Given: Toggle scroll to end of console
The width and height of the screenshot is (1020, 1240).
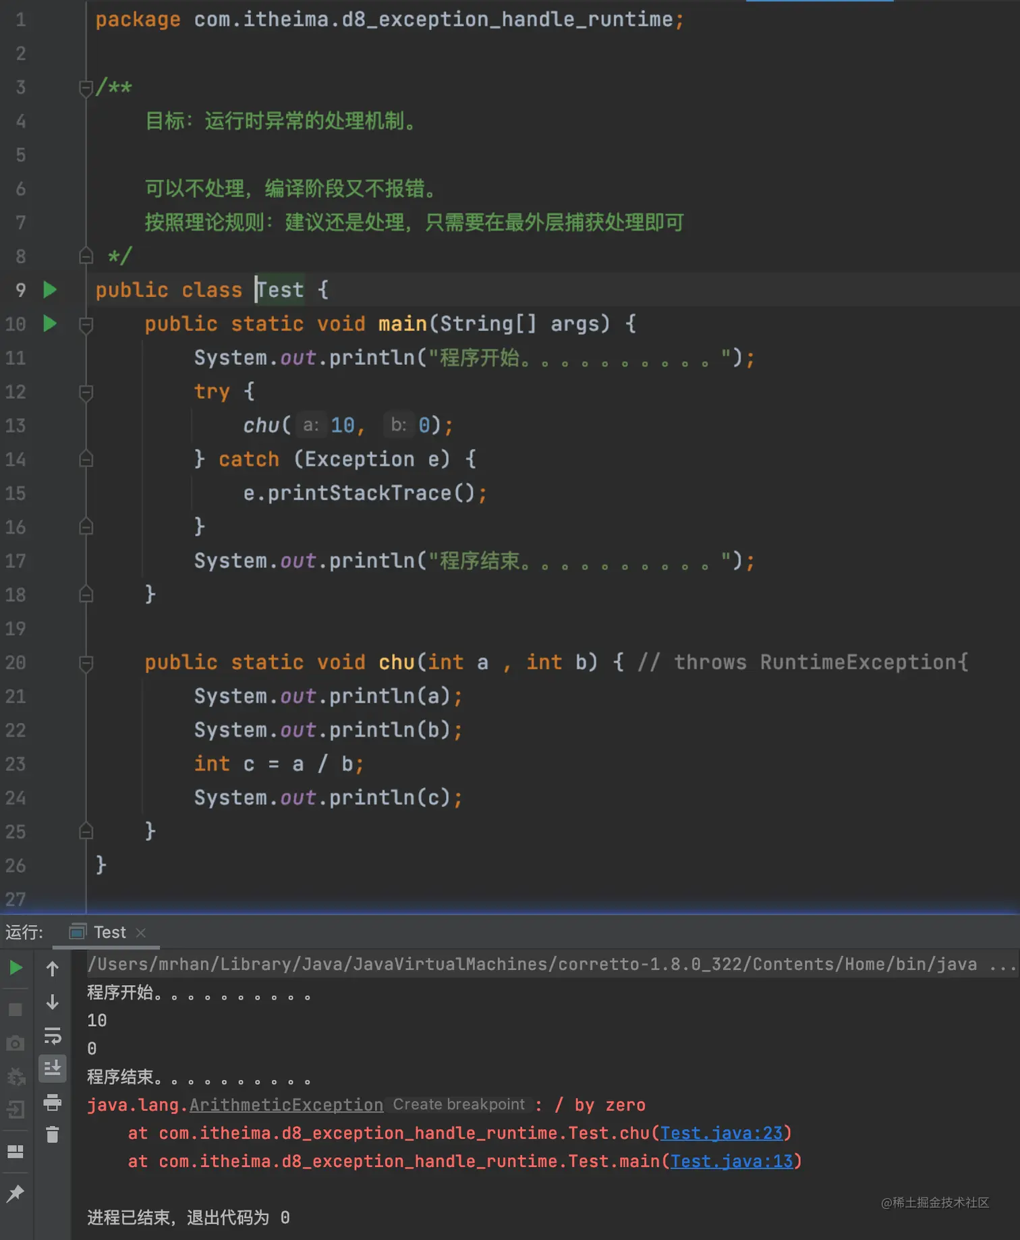Looking at the screenshot, I should tap(53, 1068).
